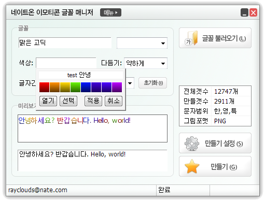Select the green color swatch
The width and height of the screenshot is (265, 201).
click(75, 87)
